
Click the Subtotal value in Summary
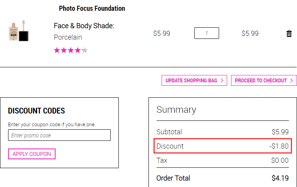click(x=280, y=132)
